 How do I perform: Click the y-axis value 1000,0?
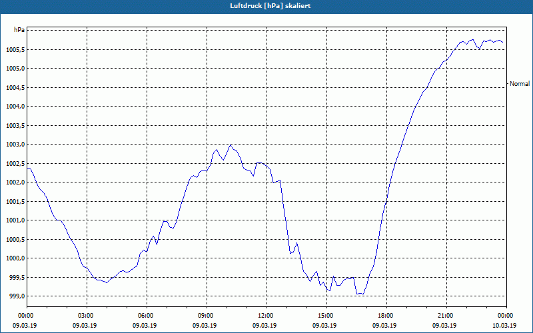tap(15, 258)
